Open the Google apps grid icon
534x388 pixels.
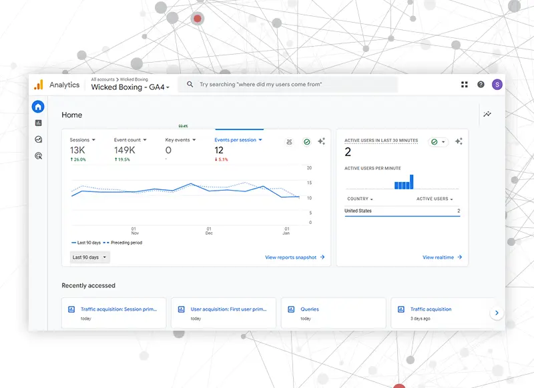click(465, 85)
